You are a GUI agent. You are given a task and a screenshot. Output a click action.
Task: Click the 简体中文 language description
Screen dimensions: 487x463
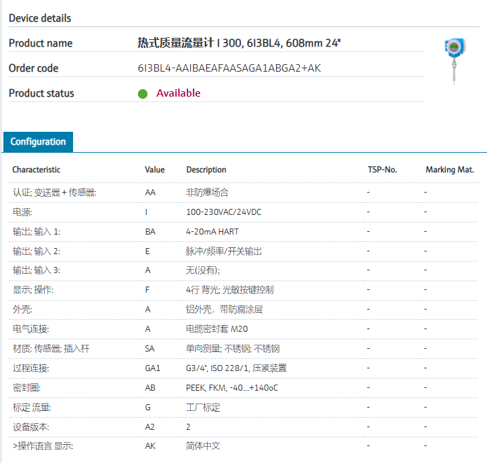pos(203,446)
